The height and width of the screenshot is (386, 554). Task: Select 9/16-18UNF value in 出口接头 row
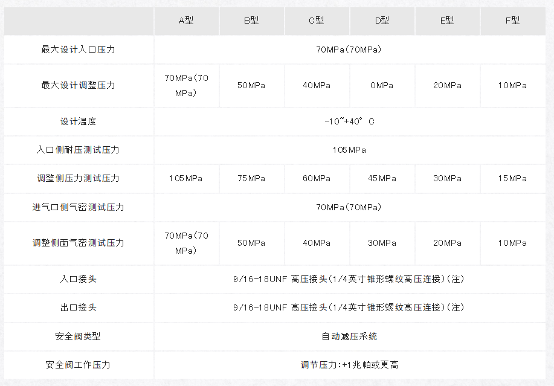pyautogui.click(x=349, y=307)
